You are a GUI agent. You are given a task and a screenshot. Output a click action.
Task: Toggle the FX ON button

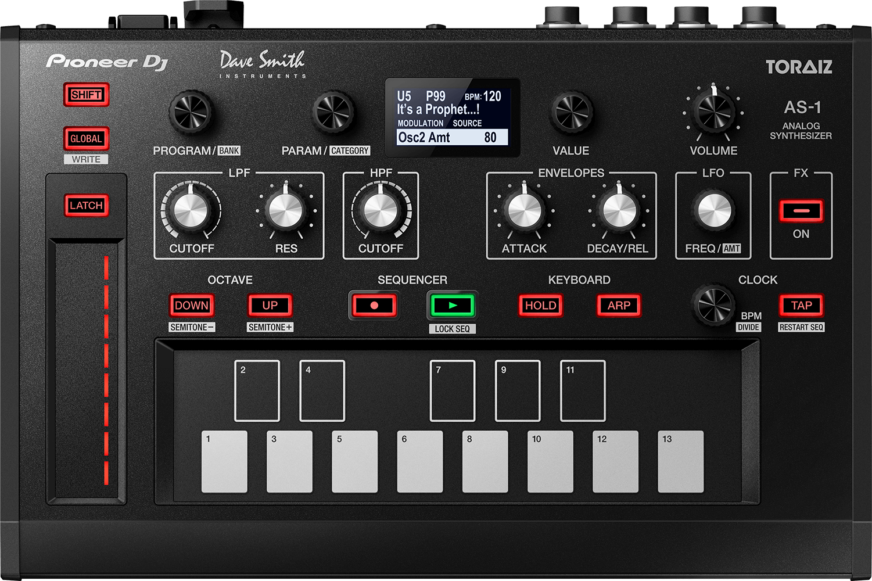[x=801, y=211]
